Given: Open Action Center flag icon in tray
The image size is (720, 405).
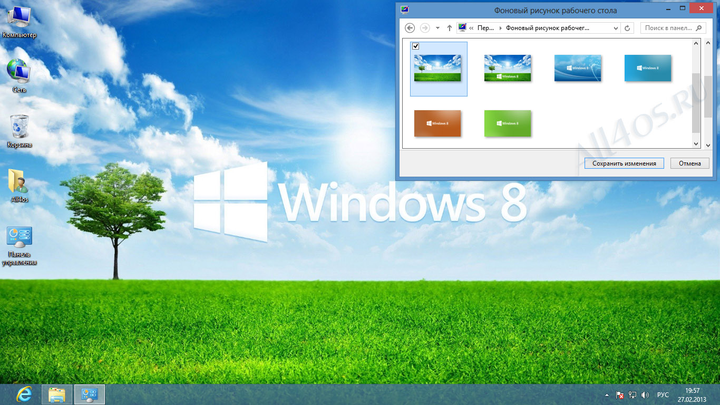Looking at the screenshot, I should click(620, 395).
